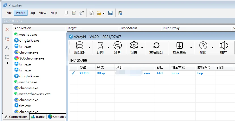Click the 别名 column header in v2rayN
Screen dimensions: 235x121
click(x=105, y=67)
